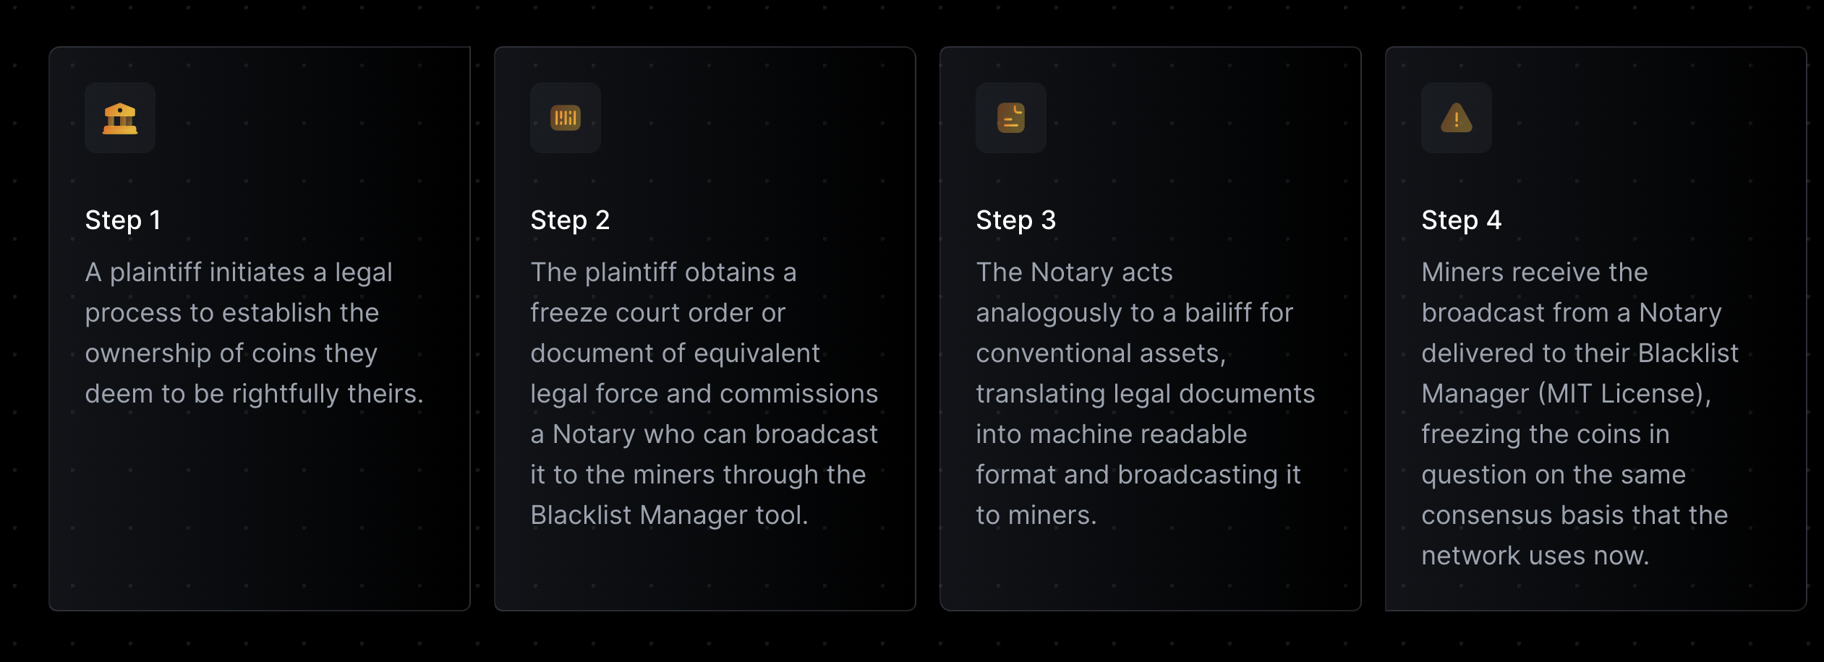Click the plaintiff initiates legal process paragraph
This screenshot has height=662, width=1824.
tap(253, 332)
